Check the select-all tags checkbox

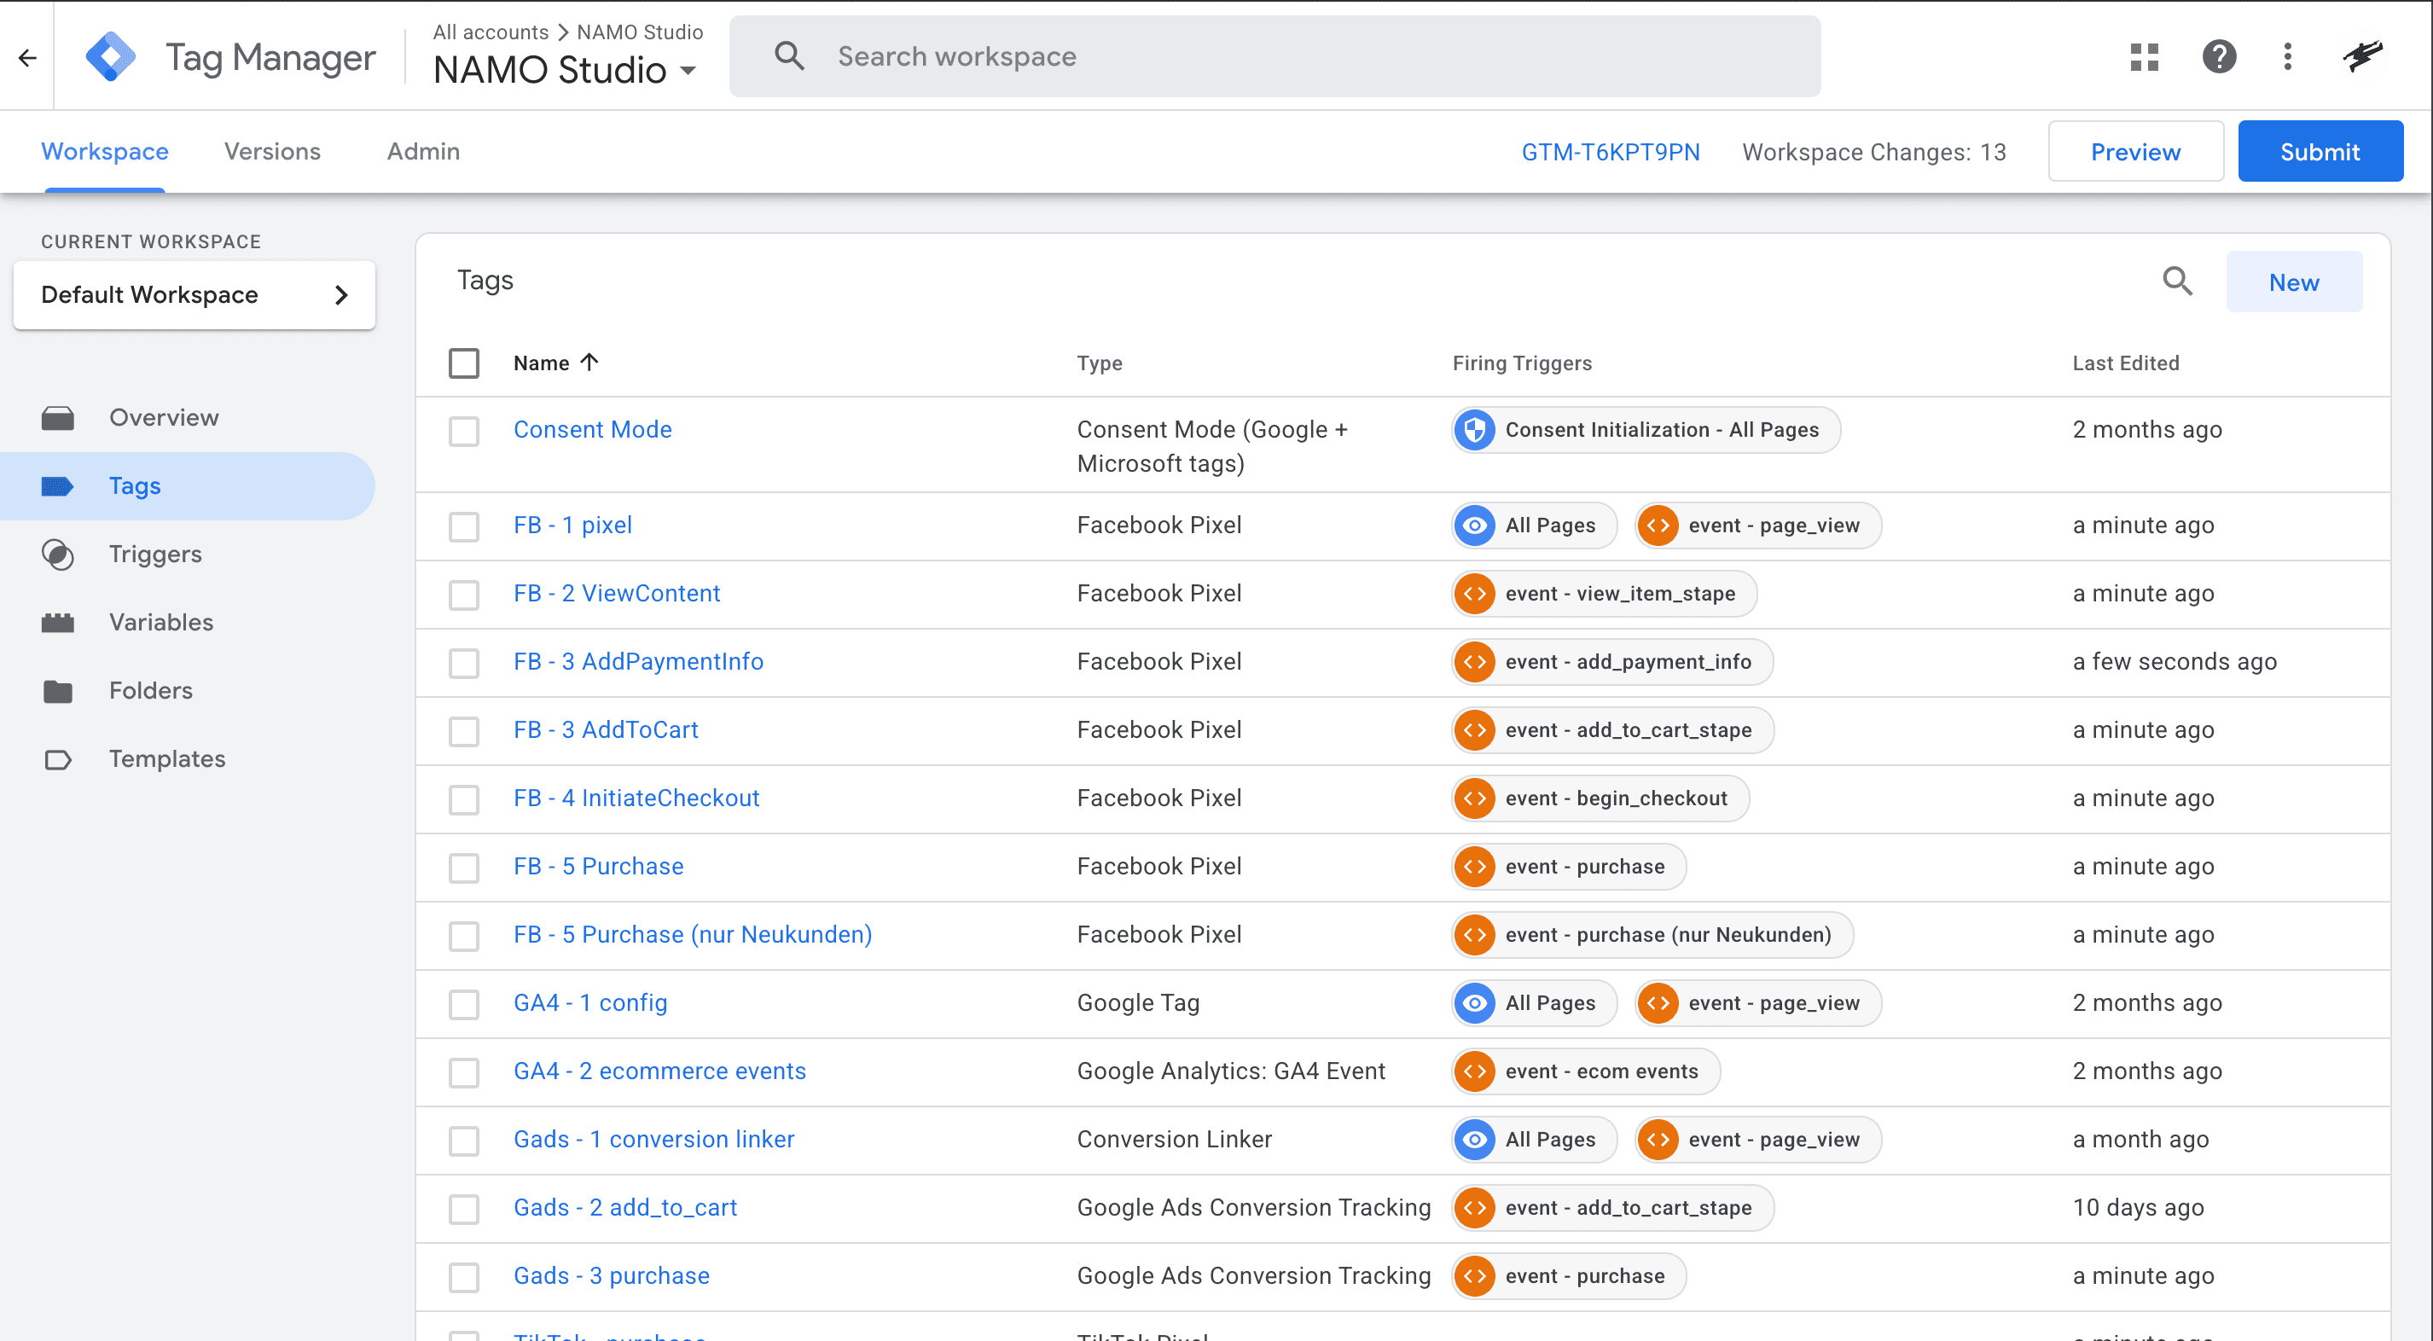tap(464, 363)
